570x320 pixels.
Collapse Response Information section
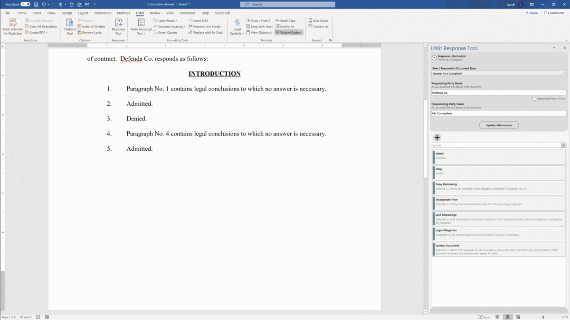pyautogui.click(x=434, y=58)
